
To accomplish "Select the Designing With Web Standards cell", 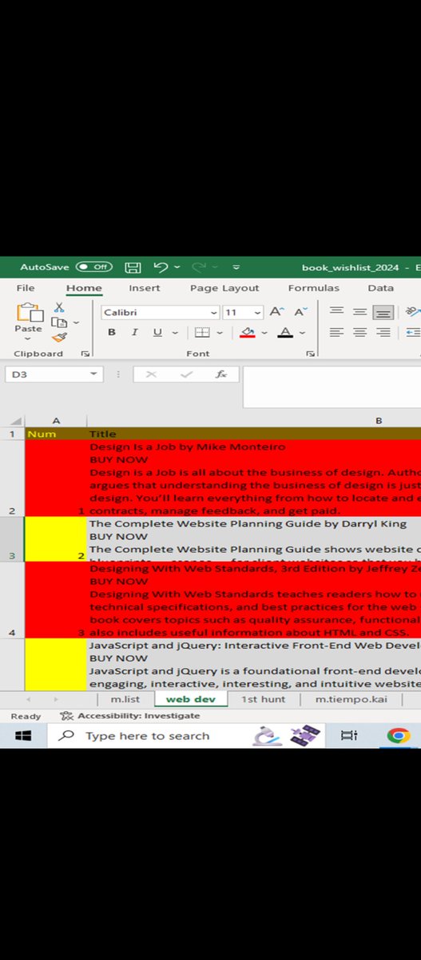I will click(x=254, y=601).
